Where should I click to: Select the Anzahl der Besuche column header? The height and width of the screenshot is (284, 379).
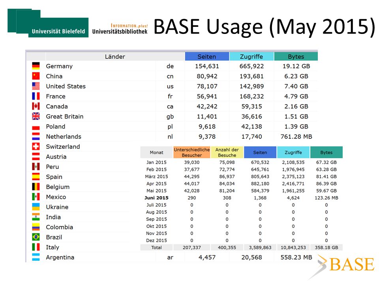coord(227,152)
